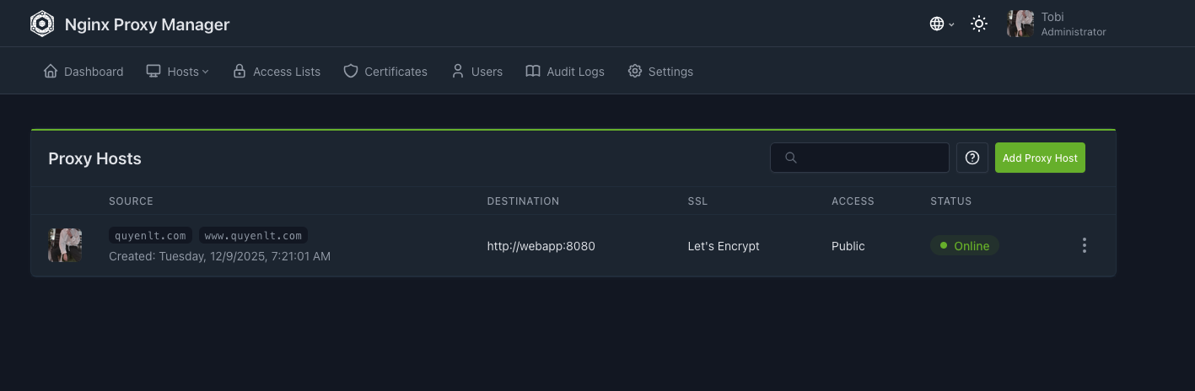
Task: Open Tobi's user avatar menu
Action: (x=1020, y=24)
